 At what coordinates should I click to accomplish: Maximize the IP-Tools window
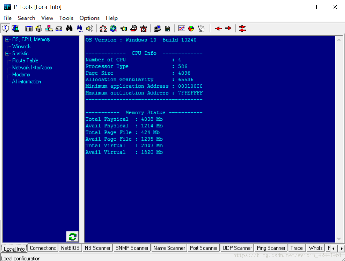pos(314,7)
